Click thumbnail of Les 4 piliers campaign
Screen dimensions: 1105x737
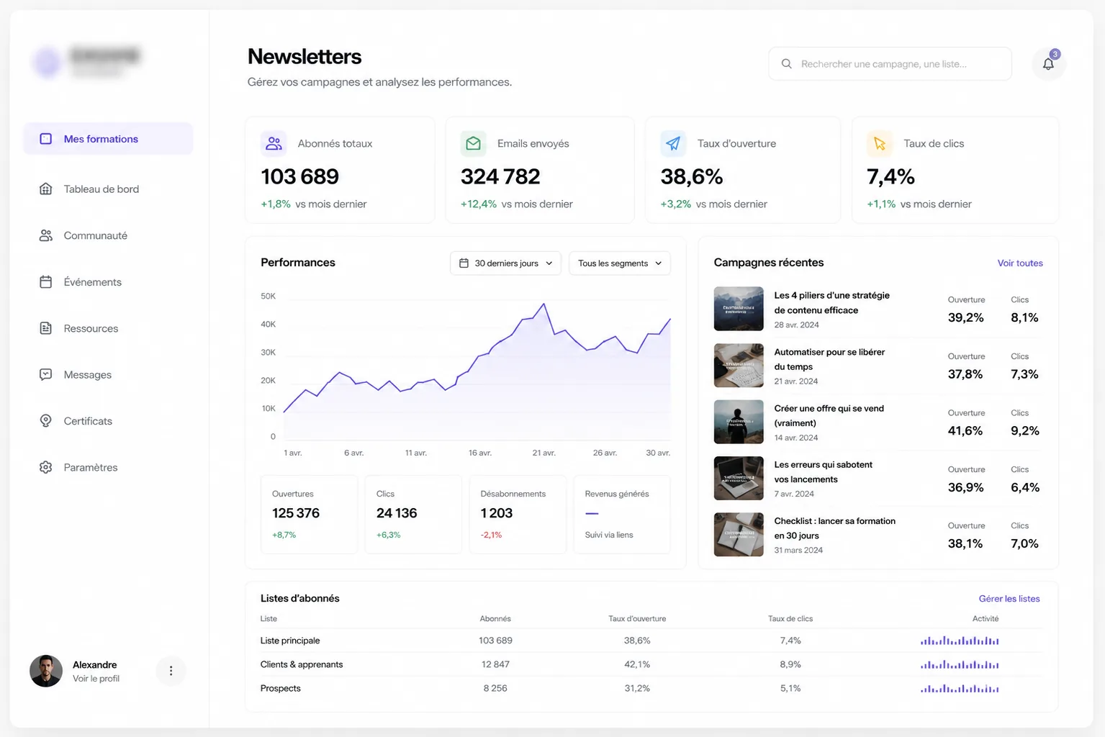point(739,309)
